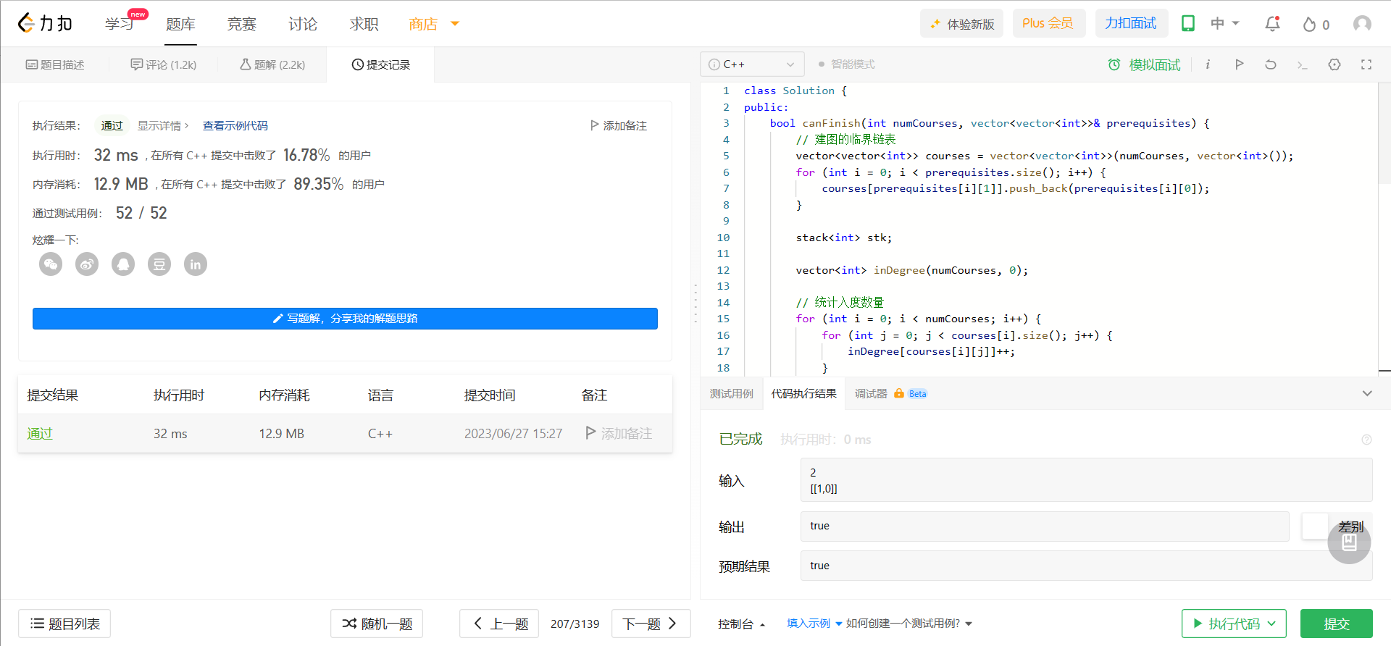
Task: Switch to 测试用例 tab
Action: pyautogui.click(x=732, y=394)
